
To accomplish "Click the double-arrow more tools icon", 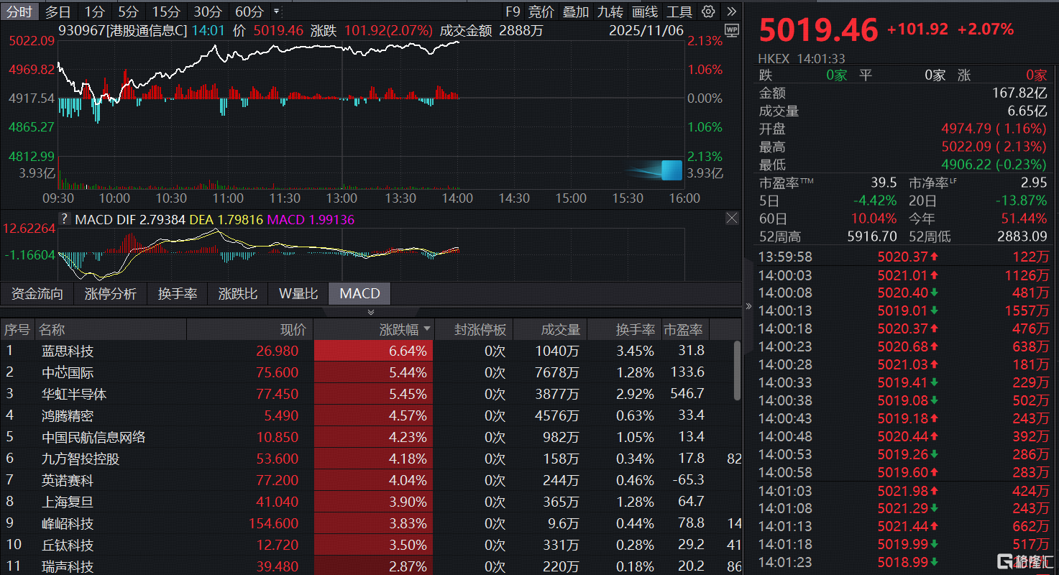I will pos(731,11).
